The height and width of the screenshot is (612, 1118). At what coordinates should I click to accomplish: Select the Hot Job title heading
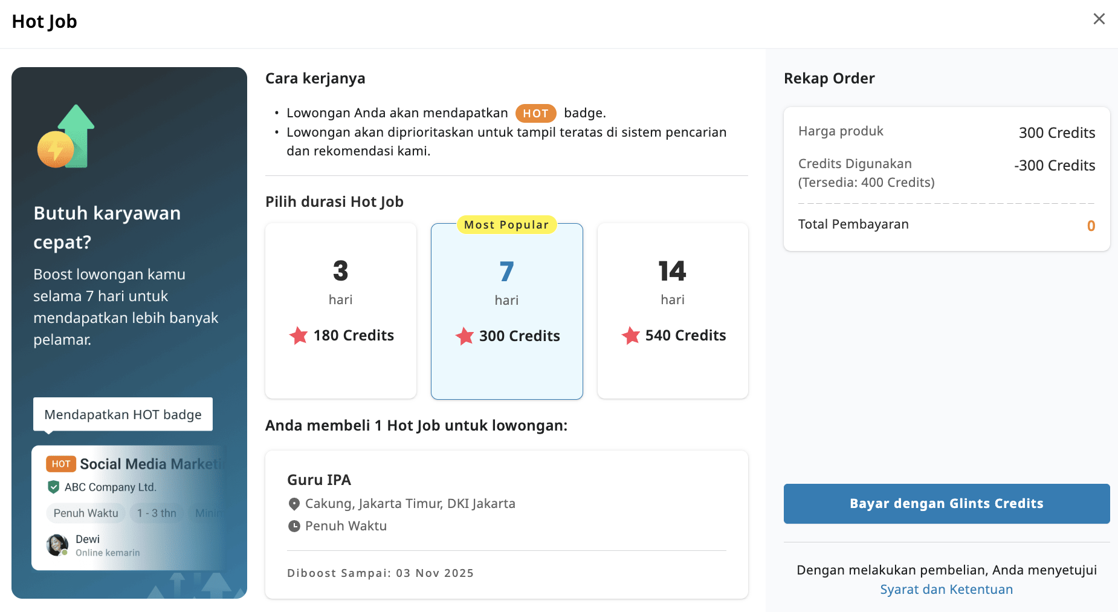44,21
